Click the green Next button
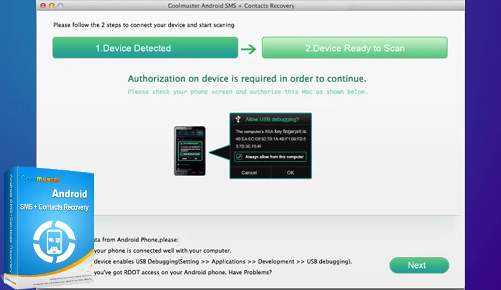The width and height of the screenshot is (501, 290). pos(419,265)
